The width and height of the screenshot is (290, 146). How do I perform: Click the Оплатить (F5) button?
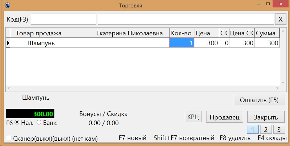[259, 100]
